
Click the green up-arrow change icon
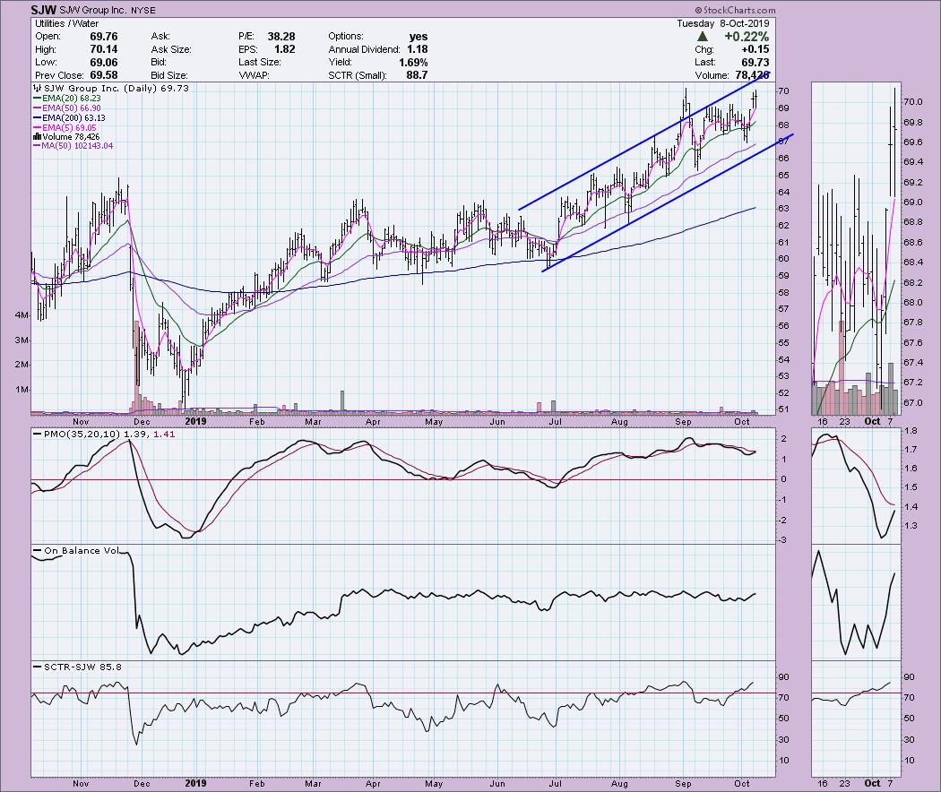tap(702, 37)
